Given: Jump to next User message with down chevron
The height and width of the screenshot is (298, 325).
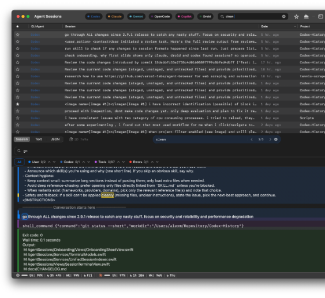Looking at the screenshot, I should 54,162.
